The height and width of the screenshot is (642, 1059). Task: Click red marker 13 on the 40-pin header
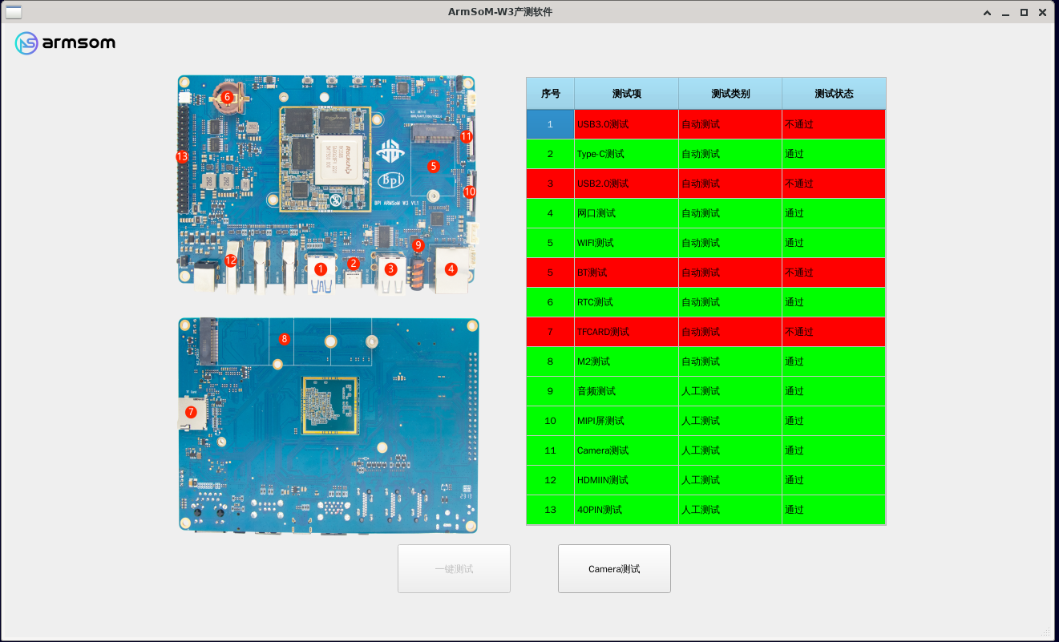point(182,157)
